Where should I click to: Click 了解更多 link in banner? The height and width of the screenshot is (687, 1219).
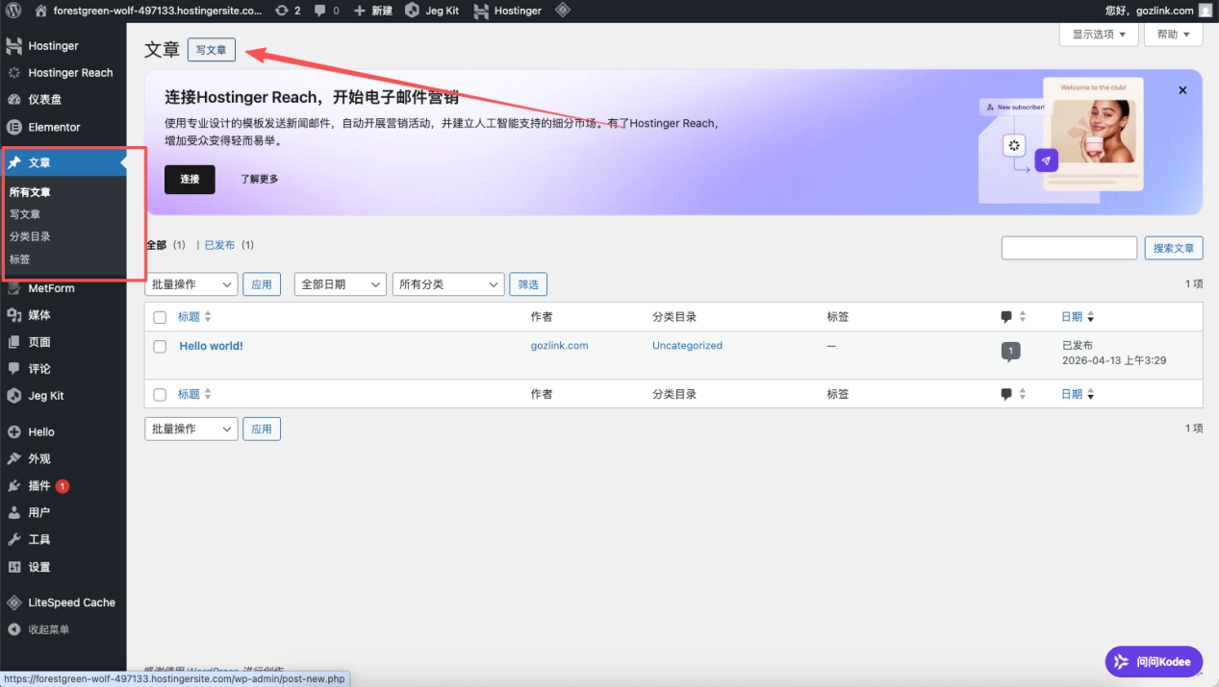(260, 179)
